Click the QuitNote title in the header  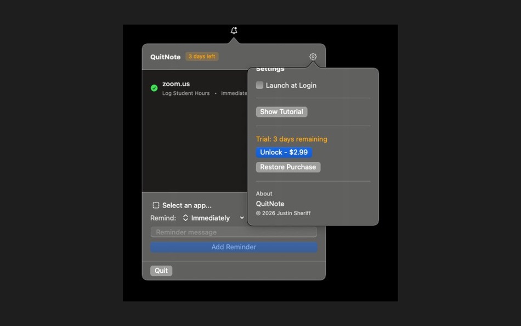tap(165, 57)
